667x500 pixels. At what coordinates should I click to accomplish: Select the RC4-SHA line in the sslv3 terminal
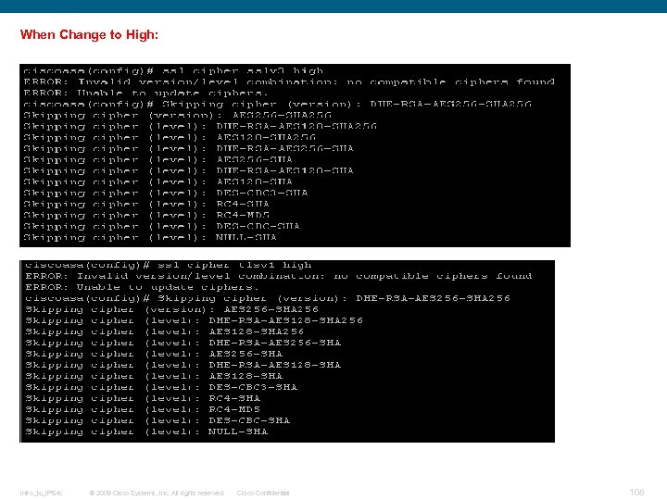[x=146, y=204]
